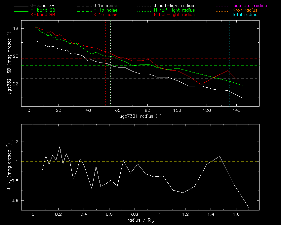
Task: Click the 'radius / RJe' axis title
Action: click(141, 220)
